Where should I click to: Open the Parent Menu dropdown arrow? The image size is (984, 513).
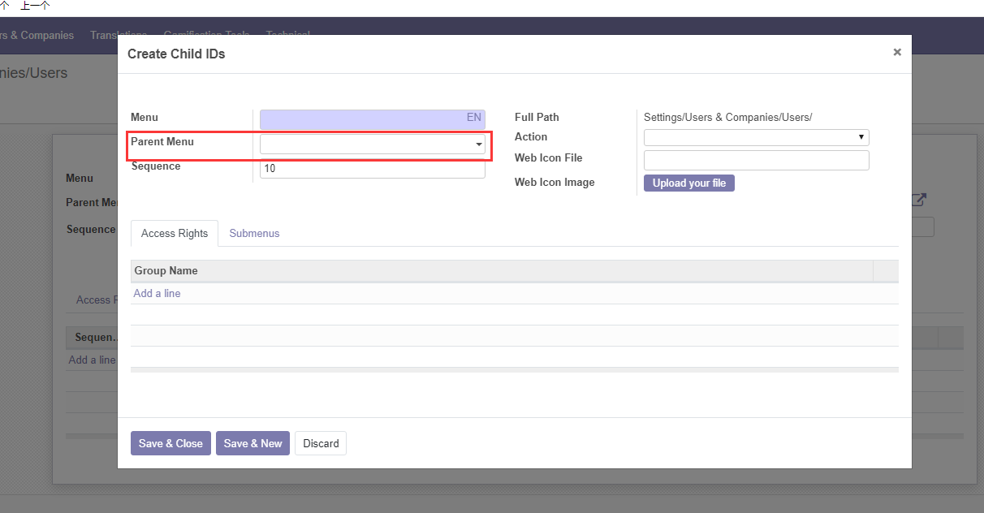478,144
